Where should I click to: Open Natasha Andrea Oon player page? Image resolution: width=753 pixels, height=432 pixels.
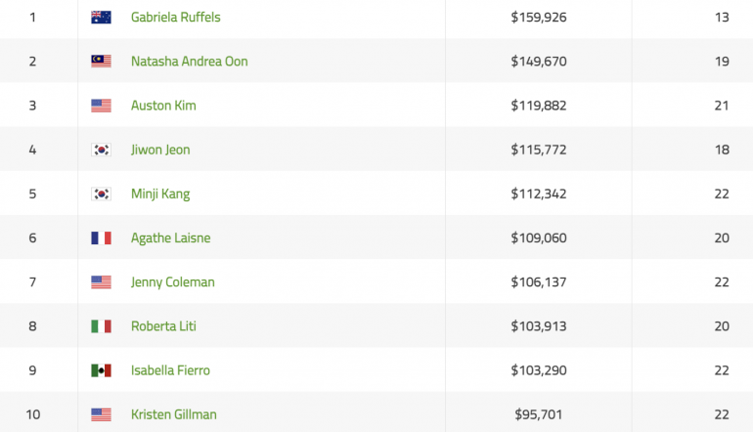pyautogui.click(x=189, y=62)
